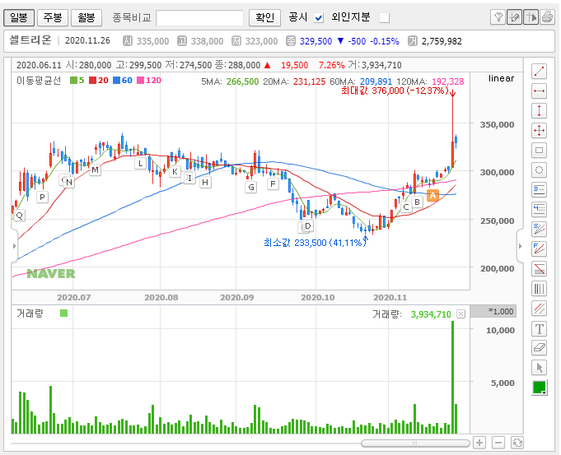Open the green drawing color picker
This screenshot has width=561, height=455.
[x=540, y=388]
